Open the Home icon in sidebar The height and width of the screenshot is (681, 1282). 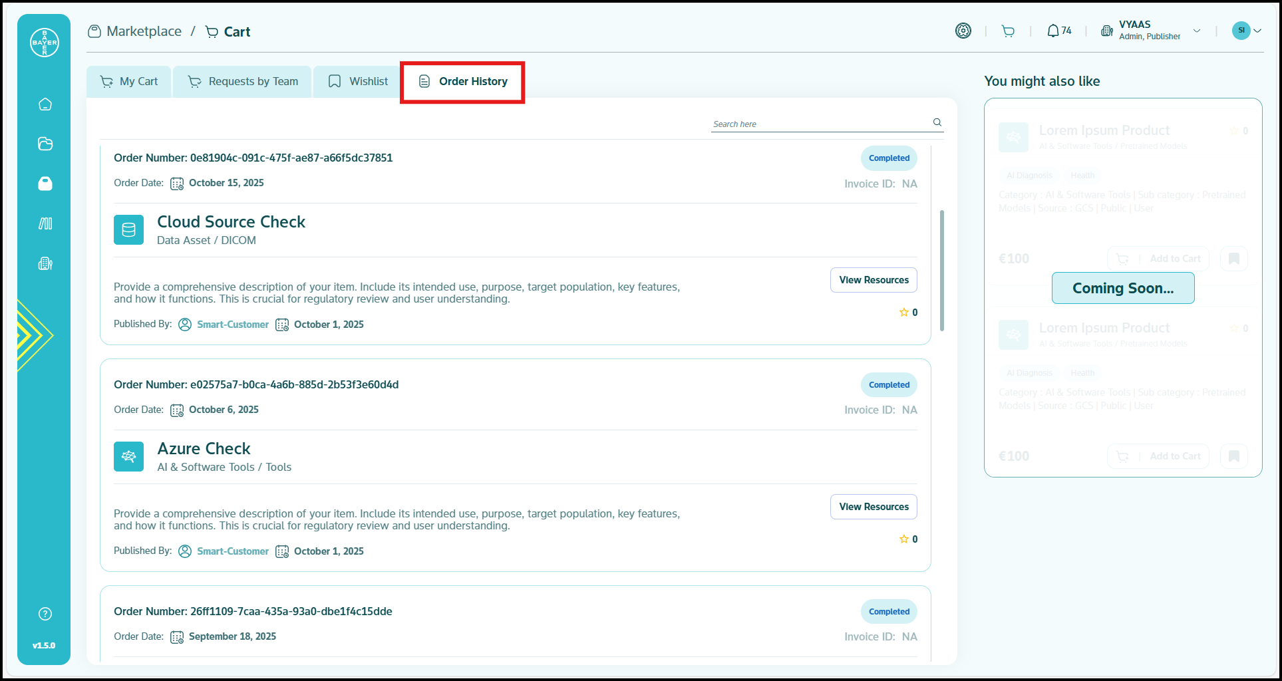pos(45,104)
